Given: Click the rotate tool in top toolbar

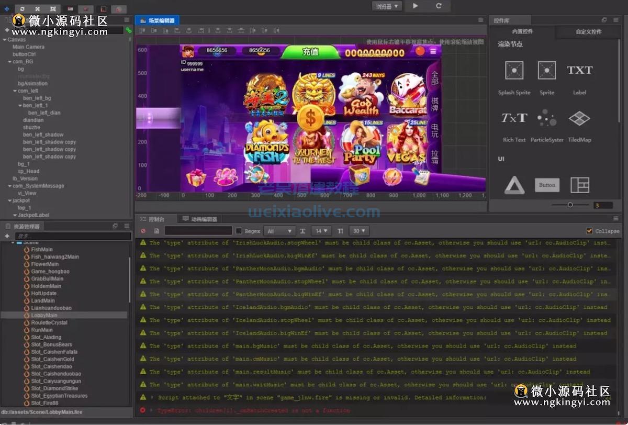Looking at the screenshot, I should tap(23, 9).
